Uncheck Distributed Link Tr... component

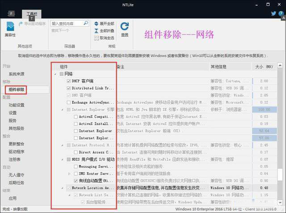coord(69,88)
